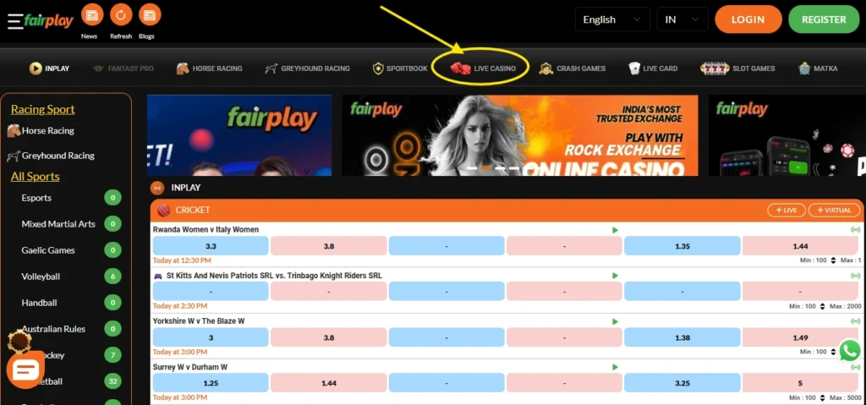866x405 pixels.
Task: Open Yorkshire W v The Blaze W match
Action: pyautogui.click(x=199, y=321)
